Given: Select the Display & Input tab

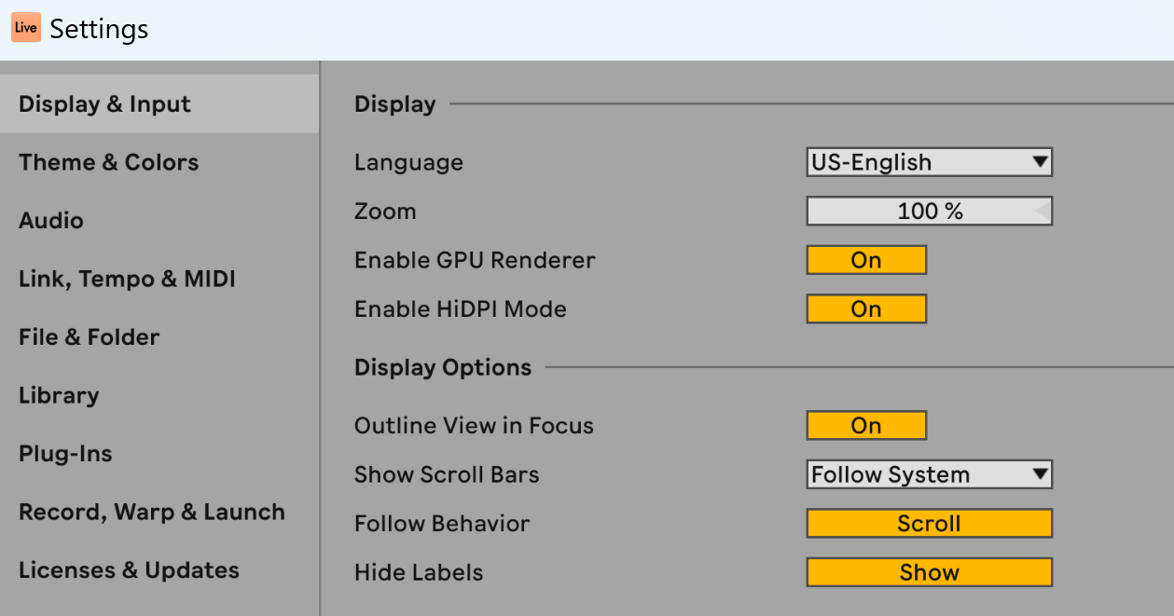Looking at the screenshot, I should (x=104, y=104).
